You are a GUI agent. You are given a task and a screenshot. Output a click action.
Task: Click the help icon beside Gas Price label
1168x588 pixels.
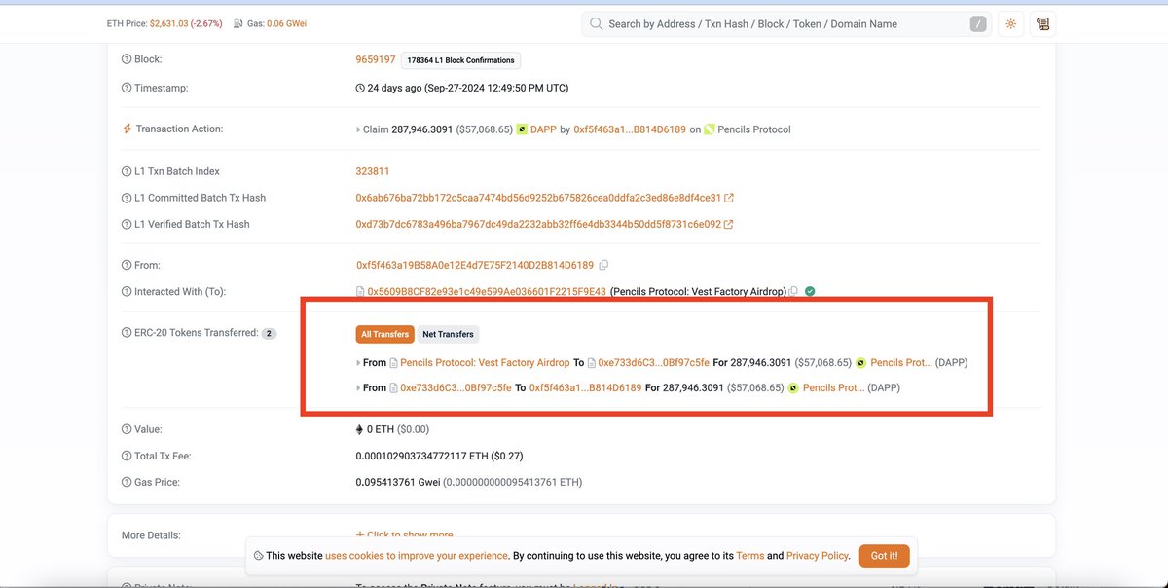coord(127,482)
